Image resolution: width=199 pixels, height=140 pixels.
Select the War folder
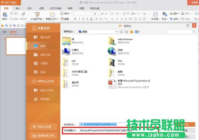point(117,62)
